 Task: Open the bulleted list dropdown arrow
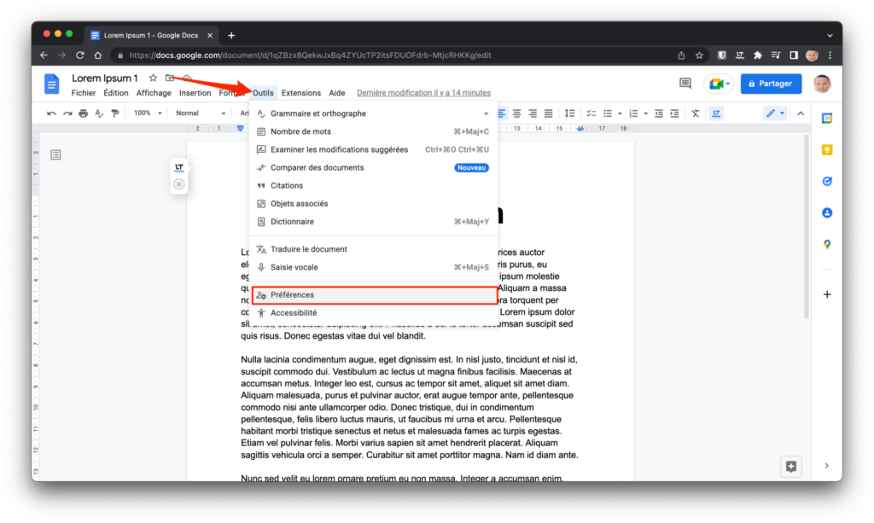(x=620, y=113)
